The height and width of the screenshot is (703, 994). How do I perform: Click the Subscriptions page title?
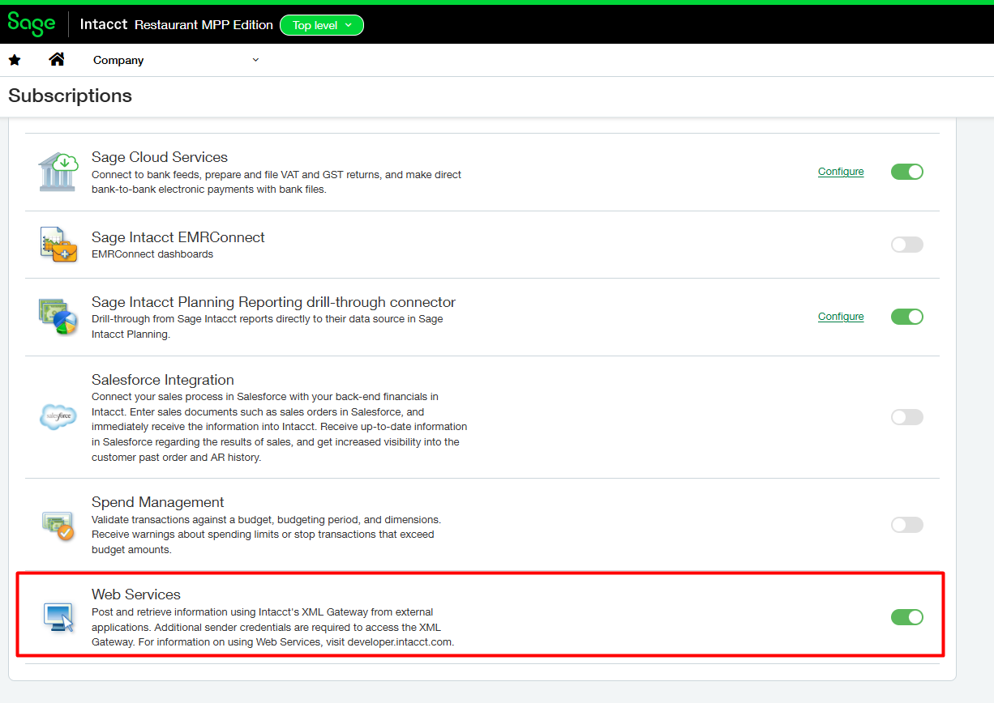(x=70, y=96)
